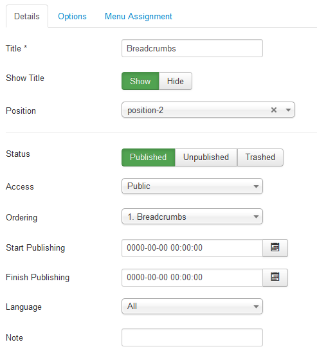Open the Language dropdown showing All
317x358 pixels.
192,307
